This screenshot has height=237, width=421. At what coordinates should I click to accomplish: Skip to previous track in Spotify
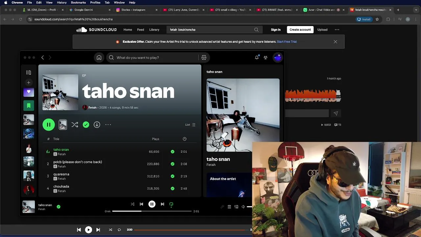(141, 204)
